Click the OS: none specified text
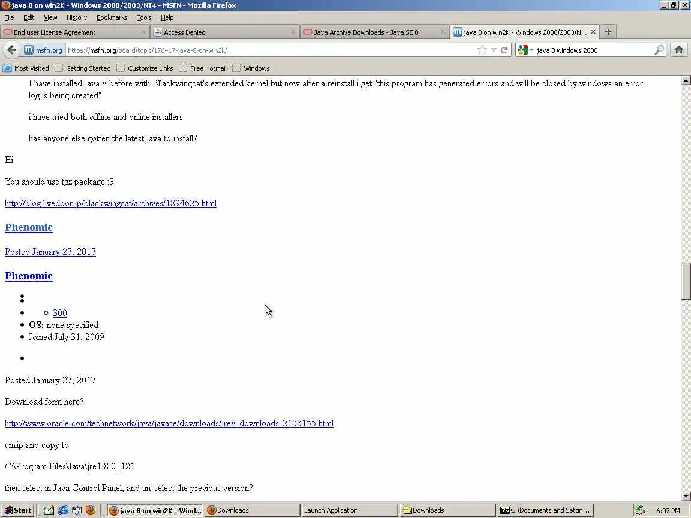 click(x=64, y=325)
